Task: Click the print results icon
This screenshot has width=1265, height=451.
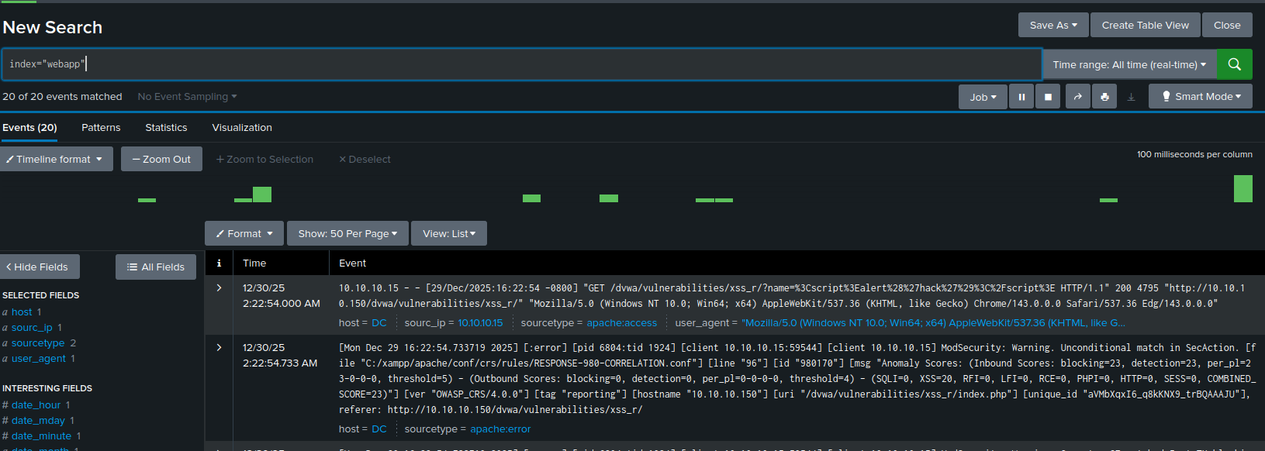Action: click(1104, 97)
